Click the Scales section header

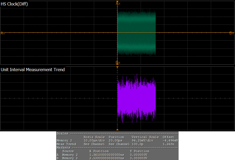click(62, 133)
